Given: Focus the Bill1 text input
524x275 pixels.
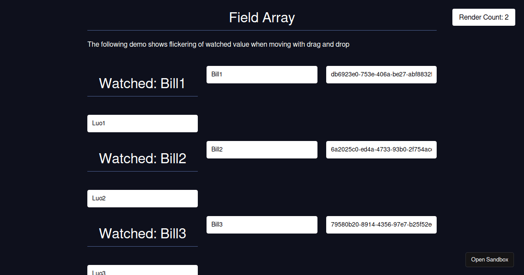Looking at the screenshot, I should coord(262,75).
